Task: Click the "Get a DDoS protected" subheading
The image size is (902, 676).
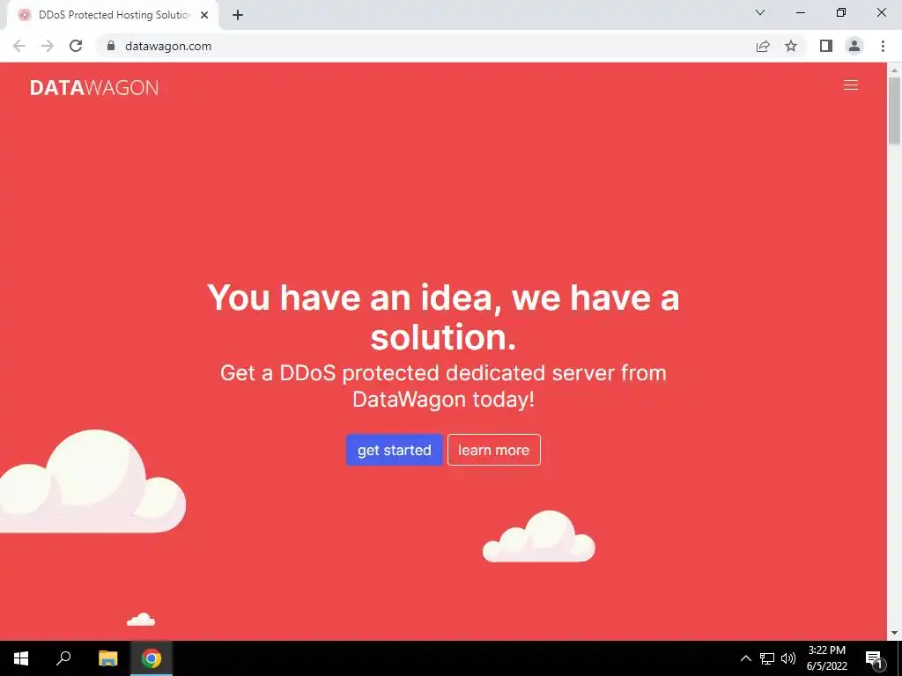Action: (443, 386)
